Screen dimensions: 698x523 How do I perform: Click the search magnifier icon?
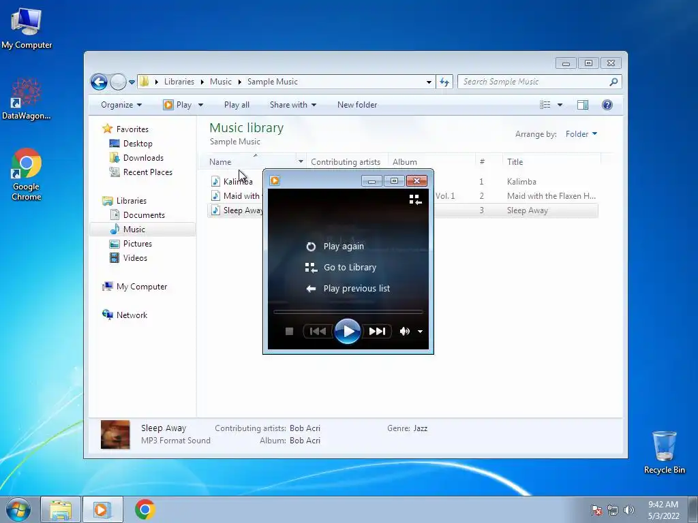[613, 82]
